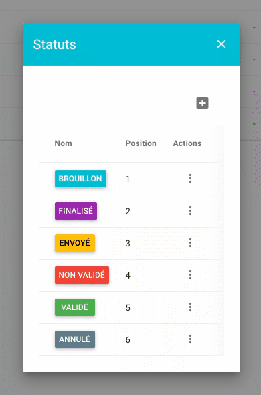Select position value 2 in Finalisé row

(128, 212)
